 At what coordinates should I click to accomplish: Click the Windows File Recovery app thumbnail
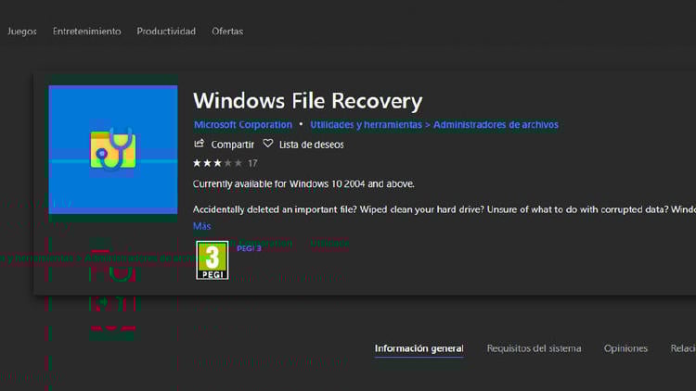pyautogui.click(x=113, y=150)
